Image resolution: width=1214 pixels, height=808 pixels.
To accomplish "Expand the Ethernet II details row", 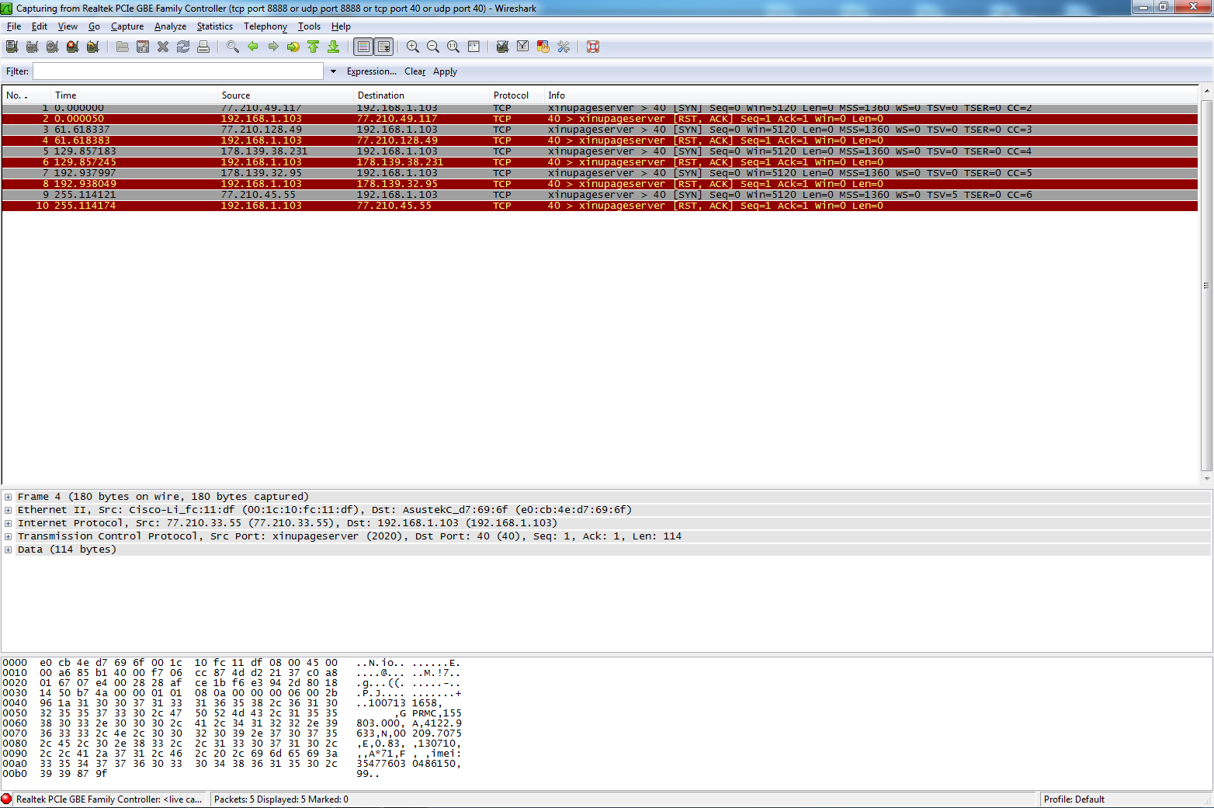I will 8,510.
